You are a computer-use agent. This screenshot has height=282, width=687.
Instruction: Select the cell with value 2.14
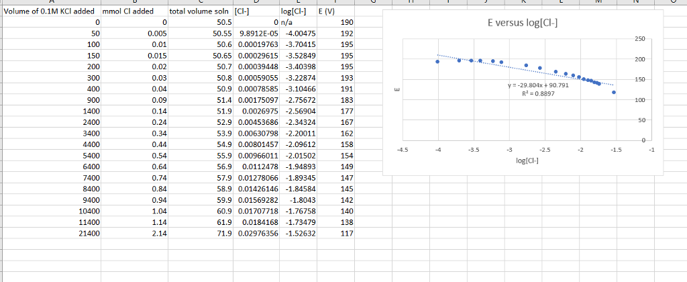click(x=134, y=234)
